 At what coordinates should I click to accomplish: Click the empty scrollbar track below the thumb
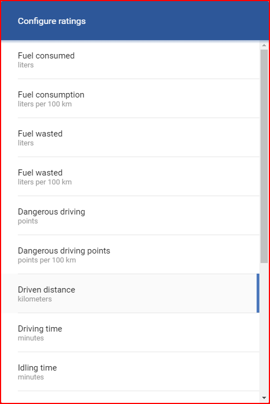[264, 329]
